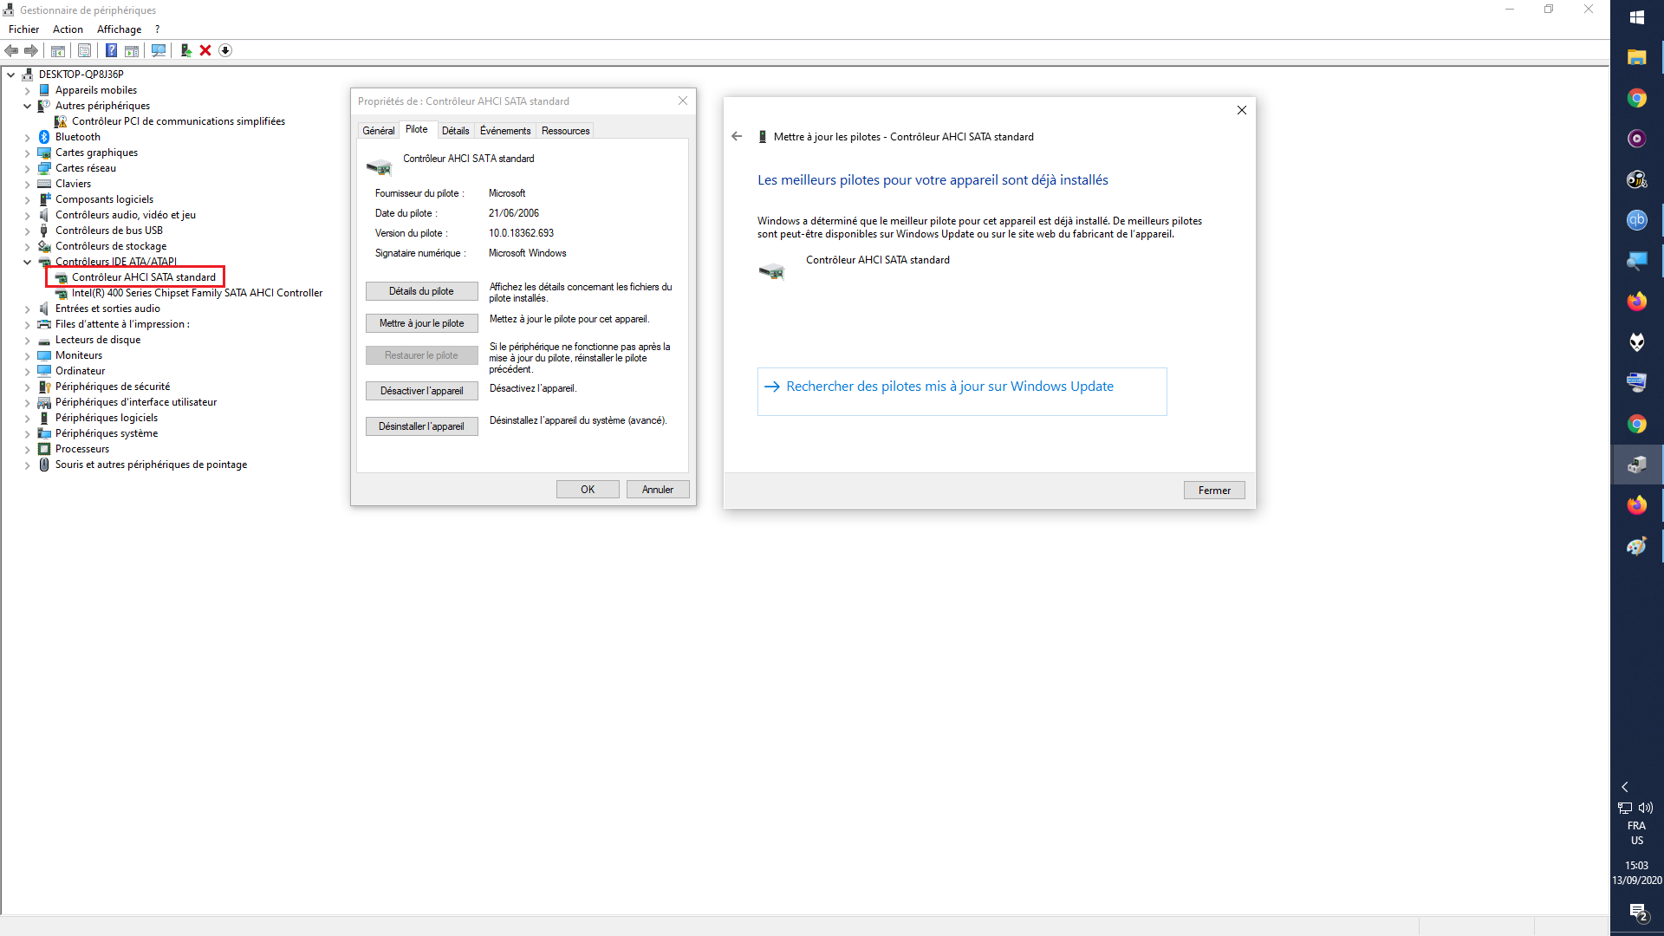This screenshot has width=1664, height=936.
Task: Click the disable device down-arrow icon
Action: tap(225, 50)
